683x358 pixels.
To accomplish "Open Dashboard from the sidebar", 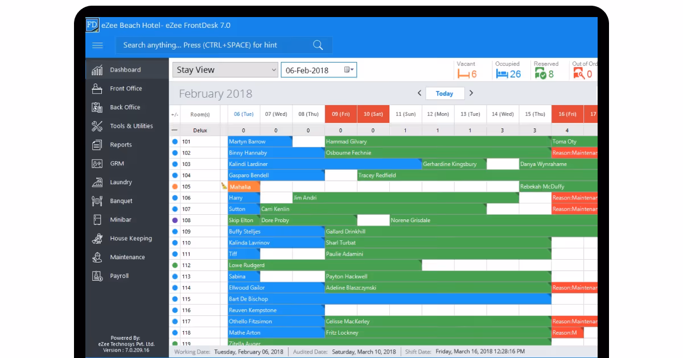I will click(127, 69).
